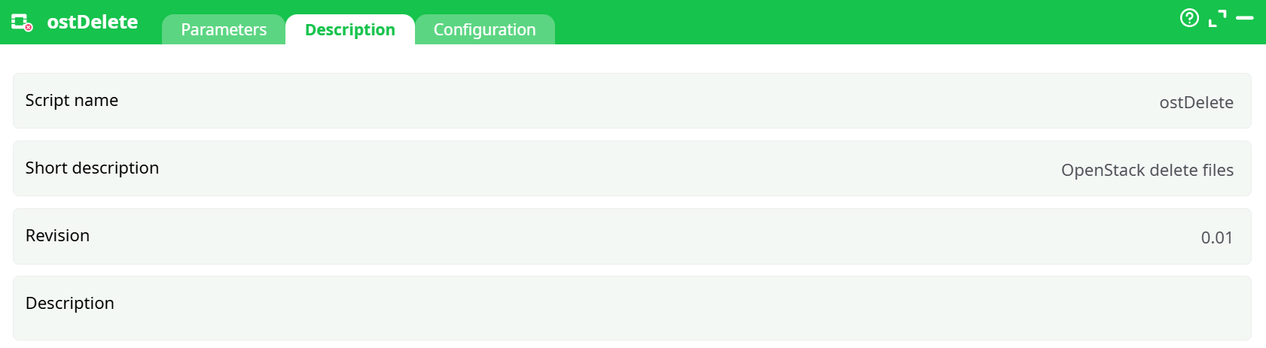Click the Revision label
This screenshot has height=348, width=1266.
(x=57, y=236)
